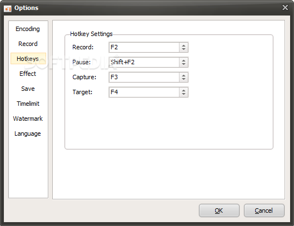Switch to the Watermark tab
Screen dimensions: 294x226
coord(28,119)
